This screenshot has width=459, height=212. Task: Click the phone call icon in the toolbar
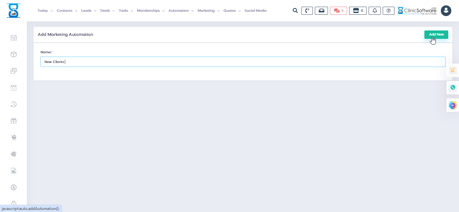click(x=307, y=10)
